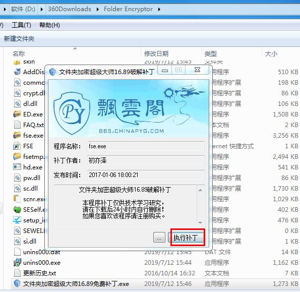
Task: Click 新建文件夹 toolbar button
Action: 19,39
